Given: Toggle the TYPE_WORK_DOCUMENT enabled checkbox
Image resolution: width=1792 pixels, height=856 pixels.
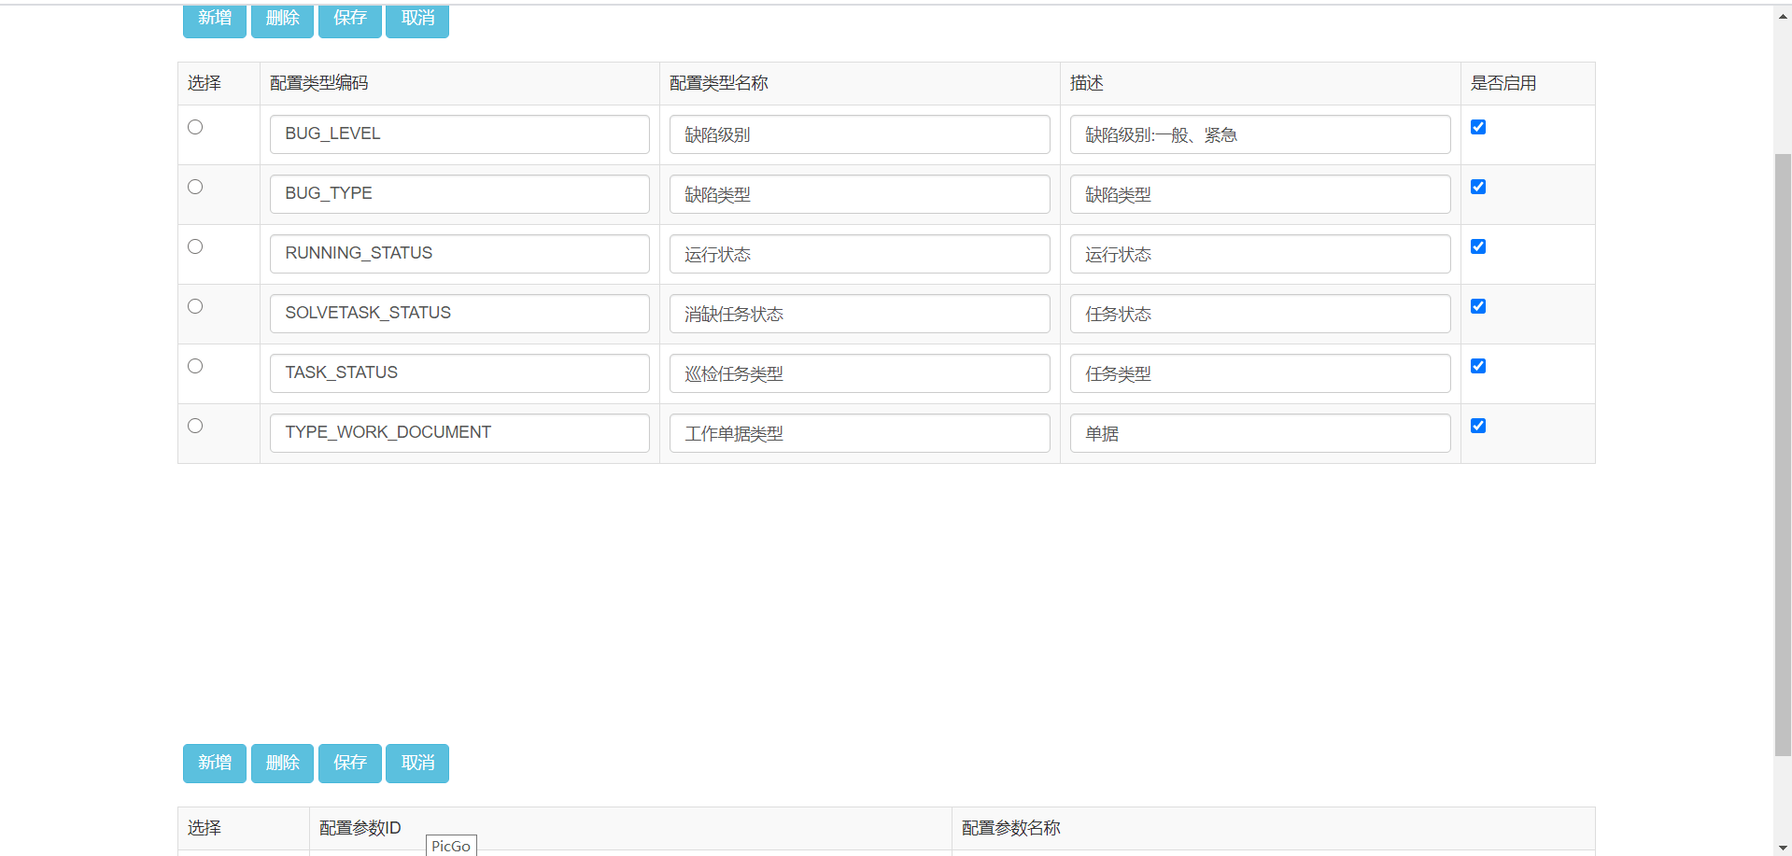Looking at the screenshot, I should (1478, 426).
